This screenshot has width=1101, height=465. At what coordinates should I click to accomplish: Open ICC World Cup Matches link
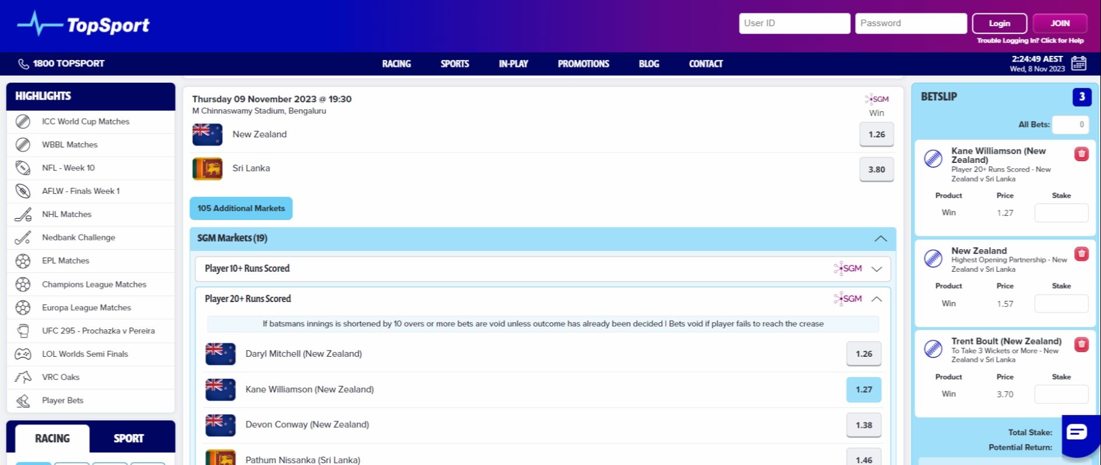[86, 122]
